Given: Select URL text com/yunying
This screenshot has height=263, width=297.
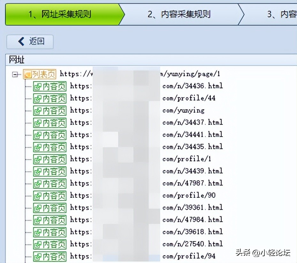Looking at the screenshot, I should coord(183,111).
